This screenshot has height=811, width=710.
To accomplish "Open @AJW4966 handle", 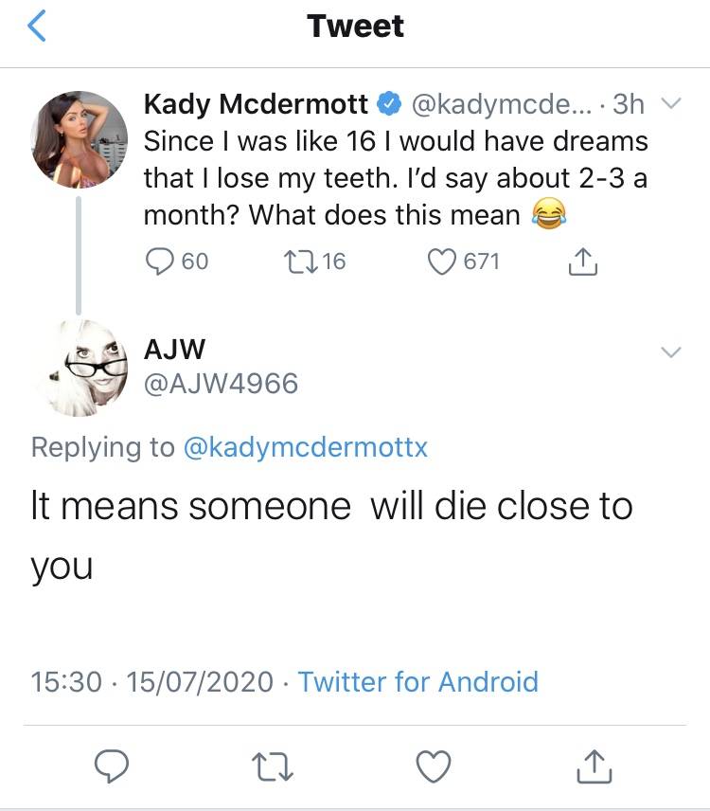I will click(222, 384).
